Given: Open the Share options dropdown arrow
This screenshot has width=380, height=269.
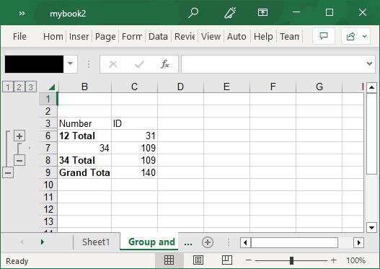Looking at the screenshot, I should (x=364, y=36).
